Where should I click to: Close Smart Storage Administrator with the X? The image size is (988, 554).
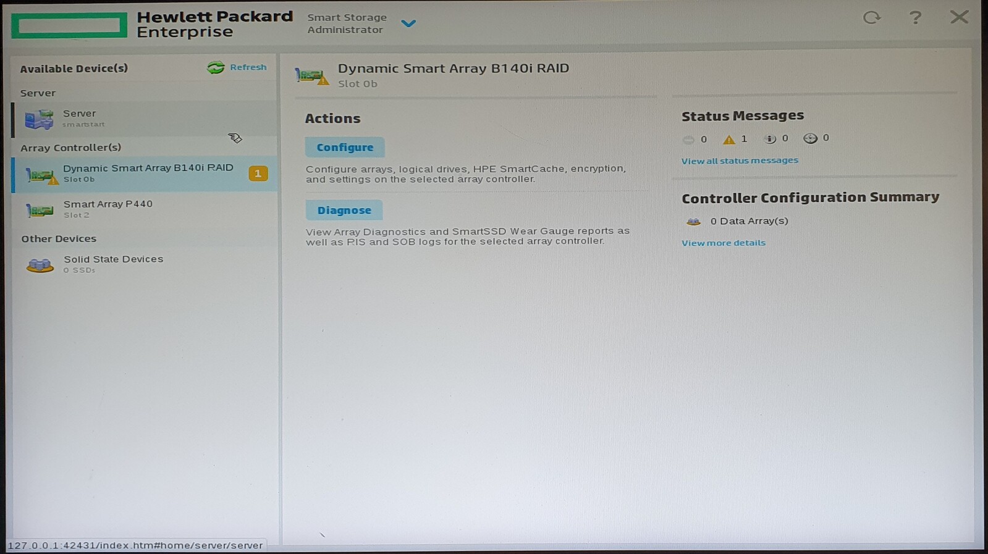959,17
